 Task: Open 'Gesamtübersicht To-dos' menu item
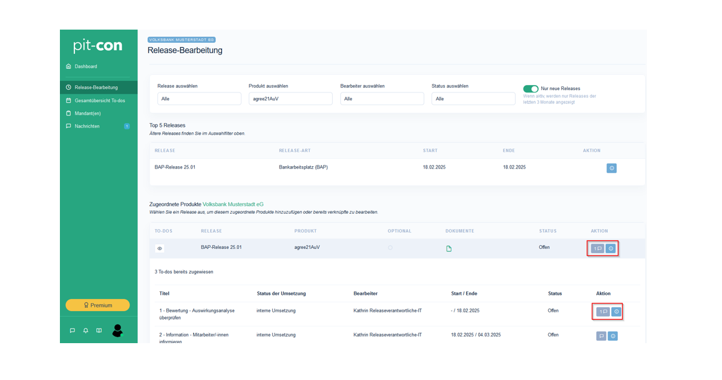99,100
